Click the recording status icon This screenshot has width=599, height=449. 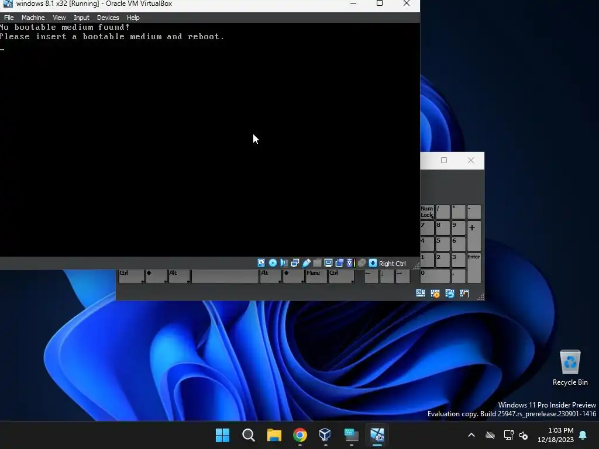pyautogui.click(x=339, y=263)
